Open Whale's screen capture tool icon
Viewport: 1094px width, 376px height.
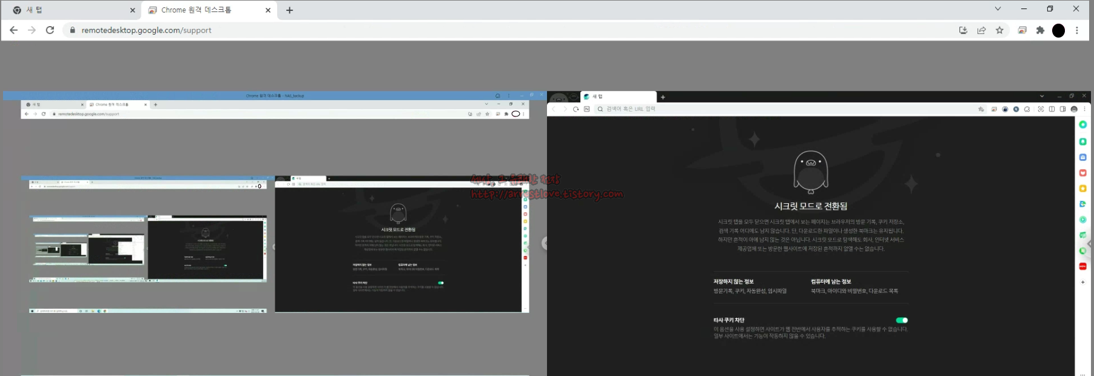[x=1041, y=109]
